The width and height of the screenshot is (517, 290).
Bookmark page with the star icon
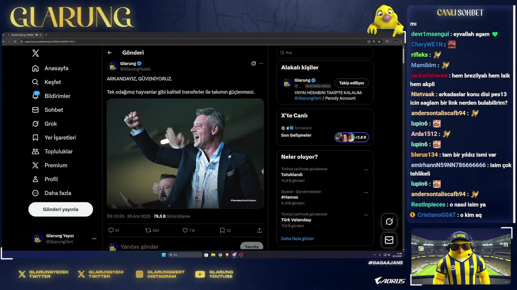pos(379,41)
